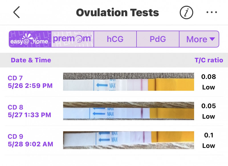Image resolution: width=228 pixels, height=166 pixels.
Task: Open the CD 8 test strip photo
Action: tap(129, 111)
